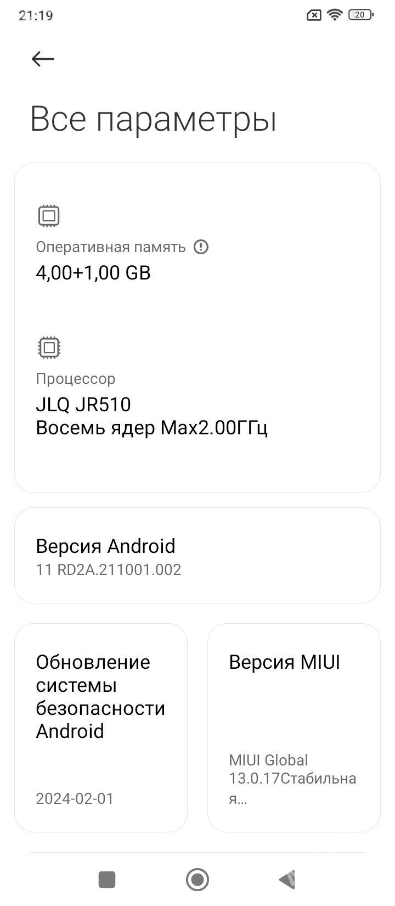
Task: Tap the Оперативная память label
Action: pyautogui.click(x=111, y=247)
